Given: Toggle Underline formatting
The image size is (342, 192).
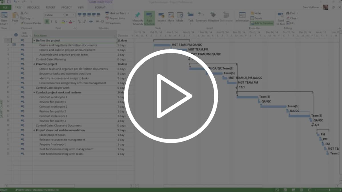Looking at the screenshot, I should (56, 22).
